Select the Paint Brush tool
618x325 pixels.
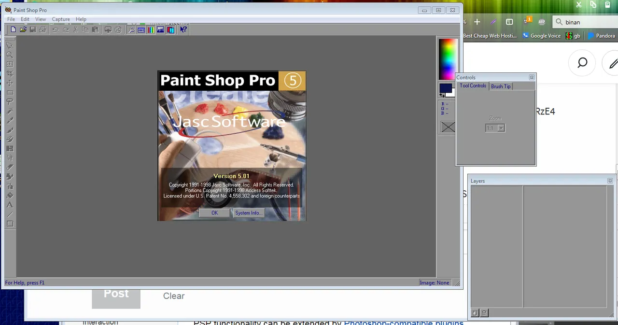pos(10,130)
